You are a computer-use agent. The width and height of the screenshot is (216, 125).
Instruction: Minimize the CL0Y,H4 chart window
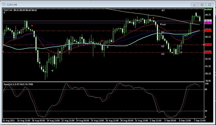tap(194, 5)
